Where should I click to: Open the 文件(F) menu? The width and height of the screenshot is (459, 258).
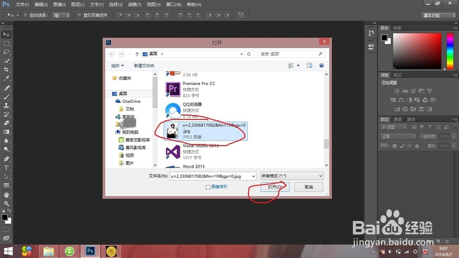point(22,5)
